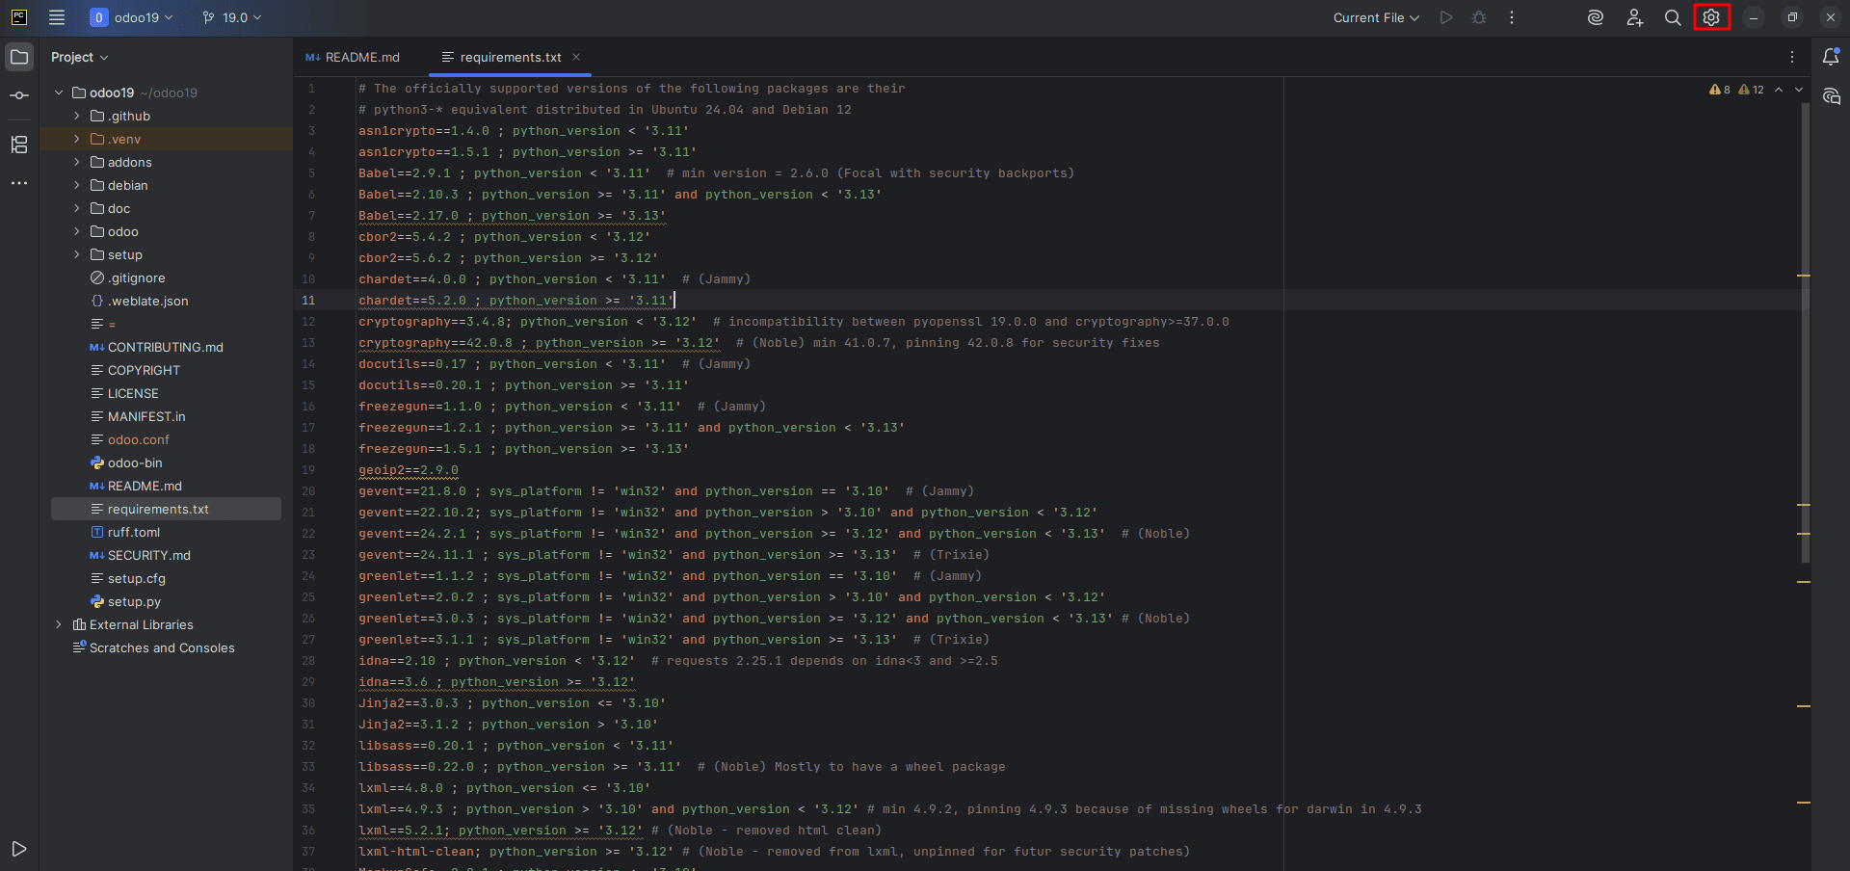The width and height of the screenshot is (1850, 871).
Task: Click the 12 weak warnings indicator
Action: [x=1752, y=90]
